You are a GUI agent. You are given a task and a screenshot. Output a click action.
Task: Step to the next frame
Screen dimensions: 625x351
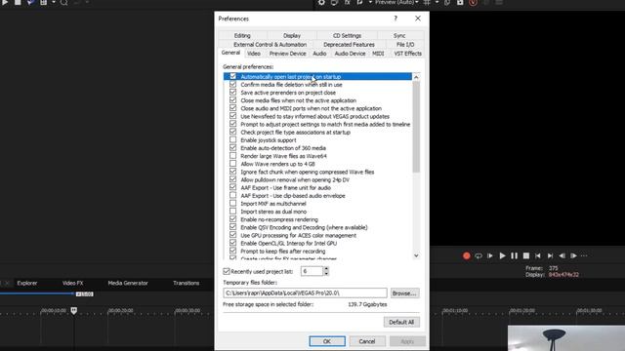[x=573, y=255]
